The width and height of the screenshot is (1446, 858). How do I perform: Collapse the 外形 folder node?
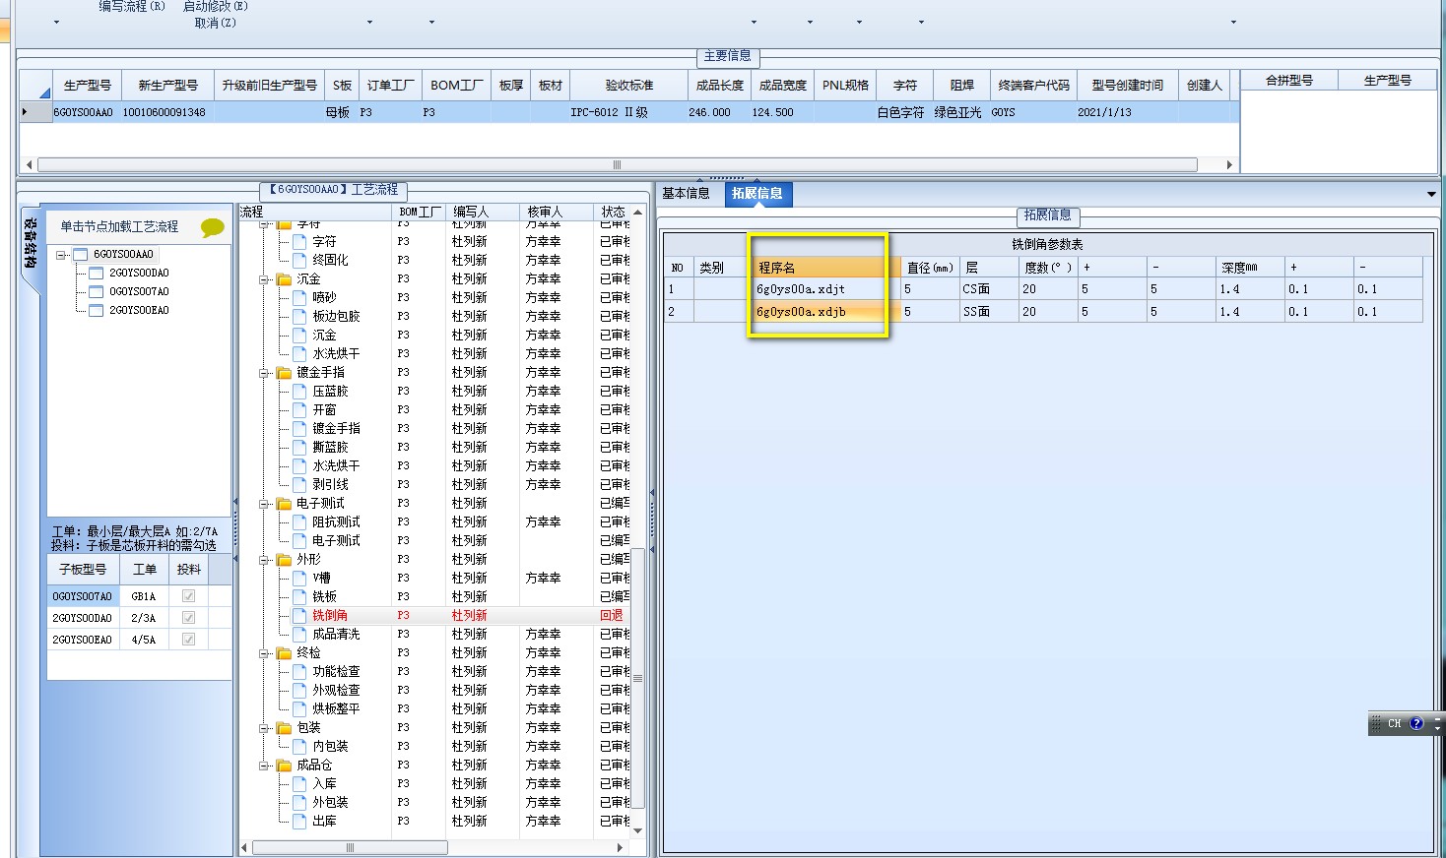point(264,561)
